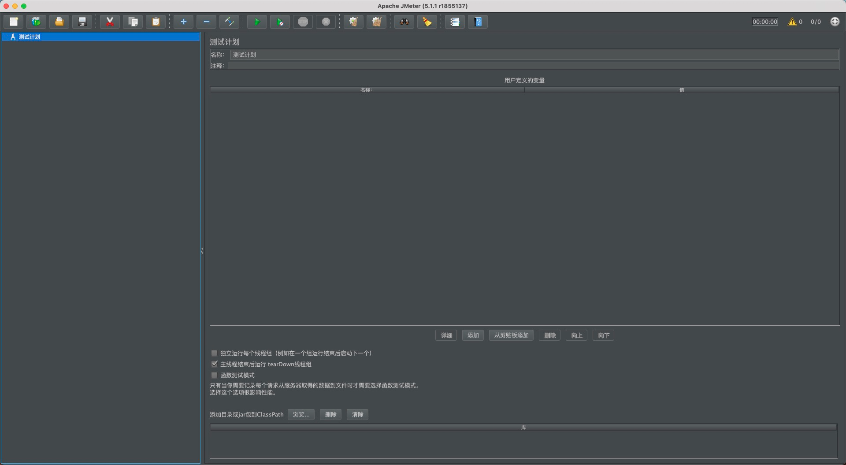
Task: Click the Start no pauses icon
Action: [x=280, y=22]
